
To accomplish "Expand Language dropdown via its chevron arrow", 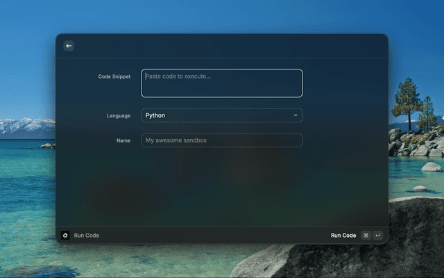I will click(x=296, y=115).
